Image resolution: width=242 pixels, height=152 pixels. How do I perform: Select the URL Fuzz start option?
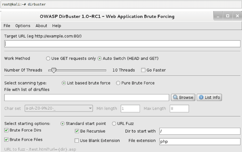click(114, 124)
